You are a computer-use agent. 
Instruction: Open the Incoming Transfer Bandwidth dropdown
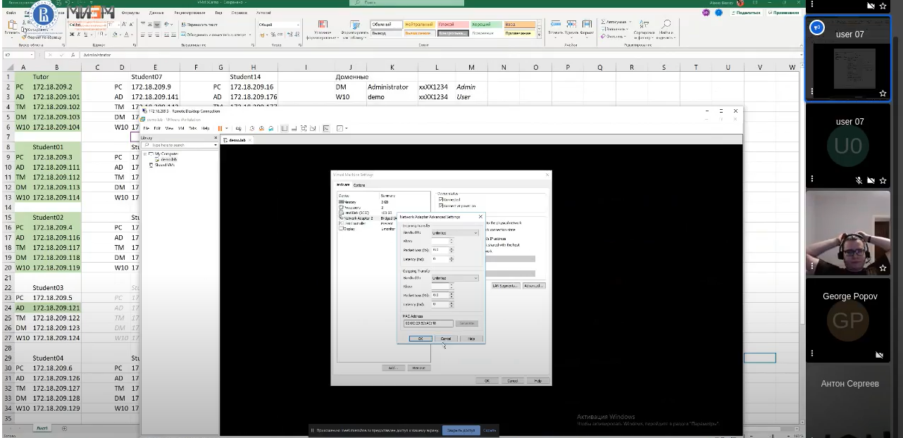click(454, 232)
